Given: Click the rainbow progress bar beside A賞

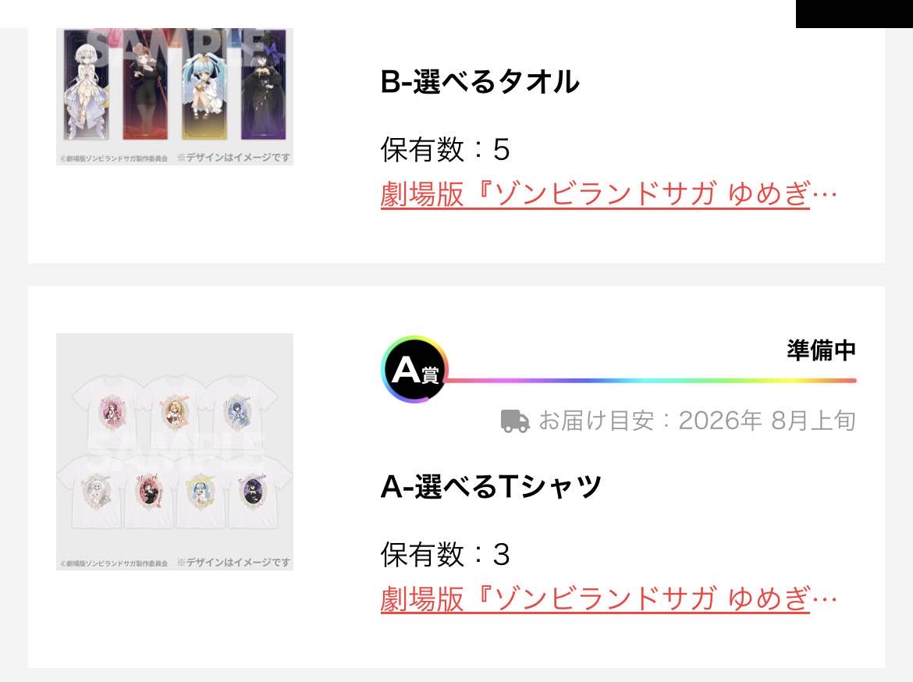Looking at the screenshot, I should (651, 381).
